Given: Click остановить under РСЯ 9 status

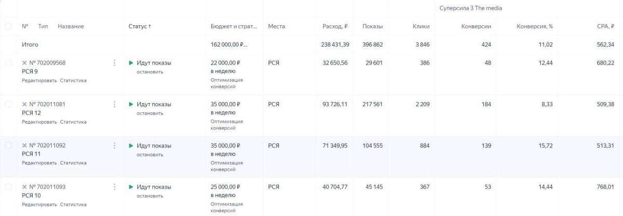Looking at the screenshot, I should (x=150, y=72).
